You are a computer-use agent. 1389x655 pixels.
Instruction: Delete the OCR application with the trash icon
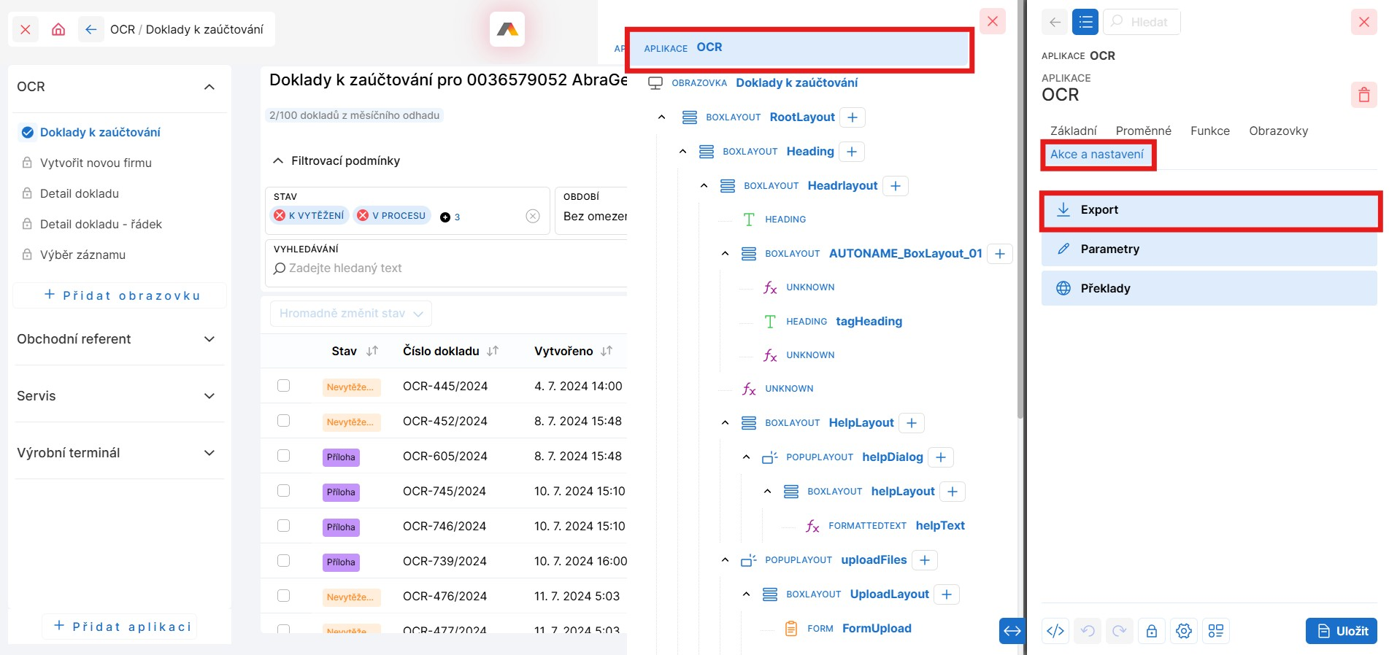(1363, 95)
